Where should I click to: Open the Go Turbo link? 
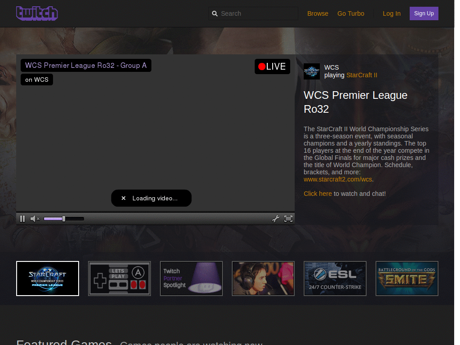tap(350, 13)
